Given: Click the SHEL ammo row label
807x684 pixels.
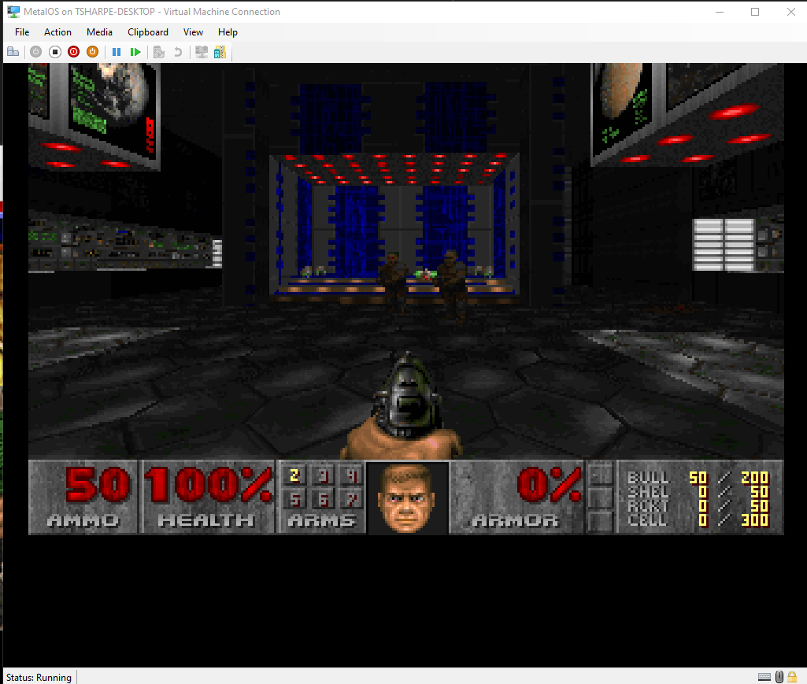Looking at the screenshot, I should [648, 493].
